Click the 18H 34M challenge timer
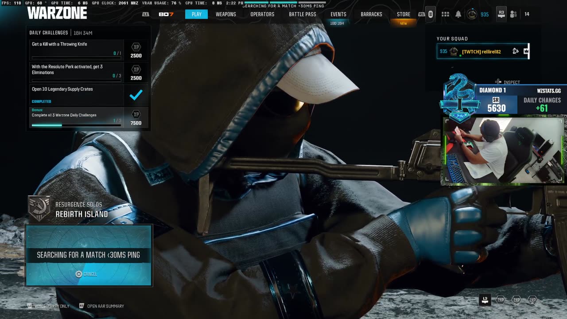The width and height of the screenshot is (567, 319). 82,33
